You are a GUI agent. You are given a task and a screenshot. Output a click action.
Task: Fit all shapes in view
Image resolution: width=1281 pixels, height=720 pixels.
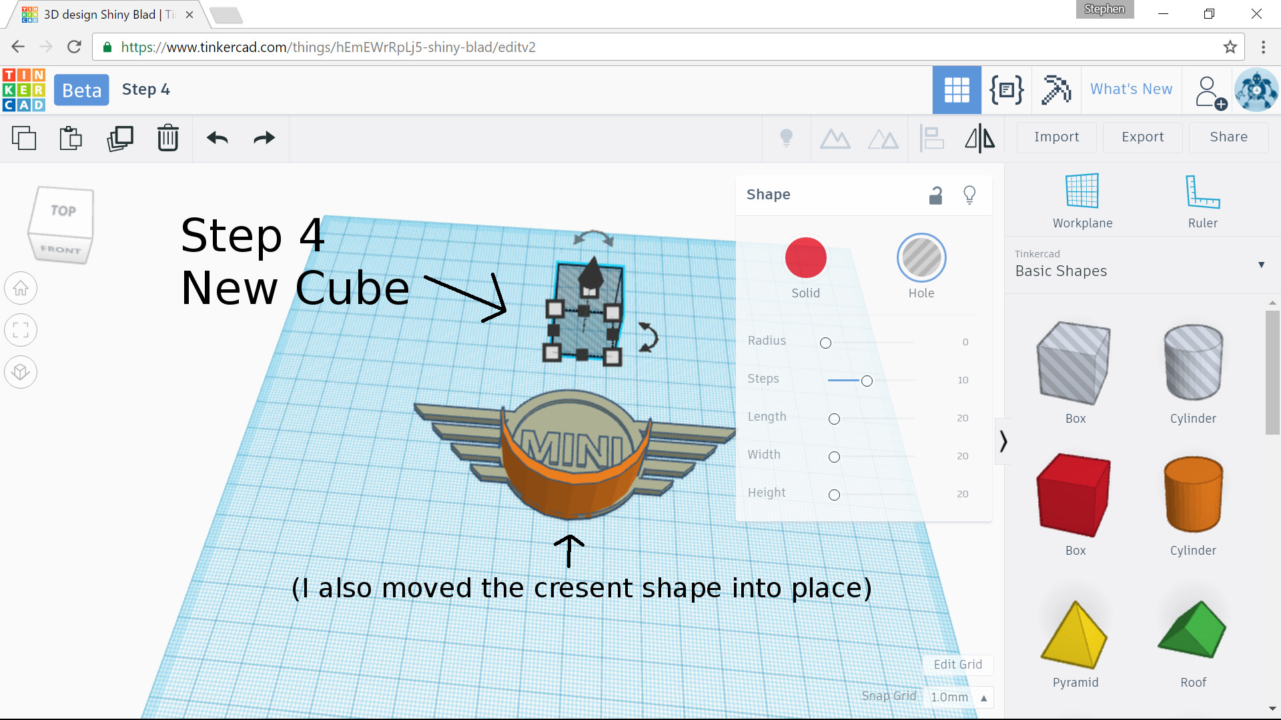point(21,330)
